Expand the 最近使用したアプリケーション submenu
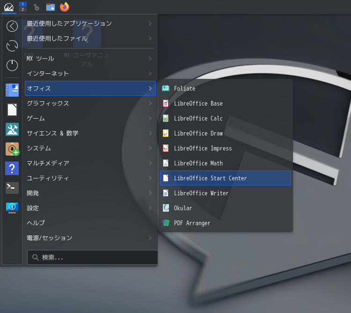 tap(90, 23)
